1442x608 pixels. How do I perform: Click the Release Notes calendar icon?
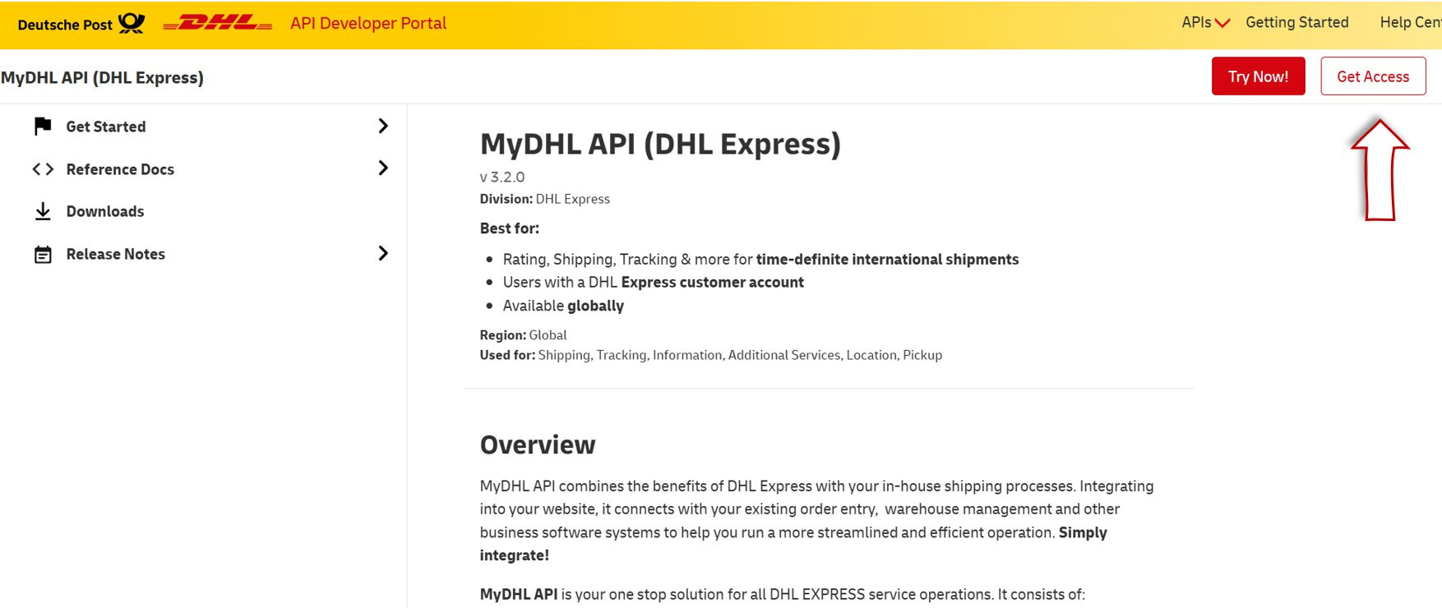43,255
